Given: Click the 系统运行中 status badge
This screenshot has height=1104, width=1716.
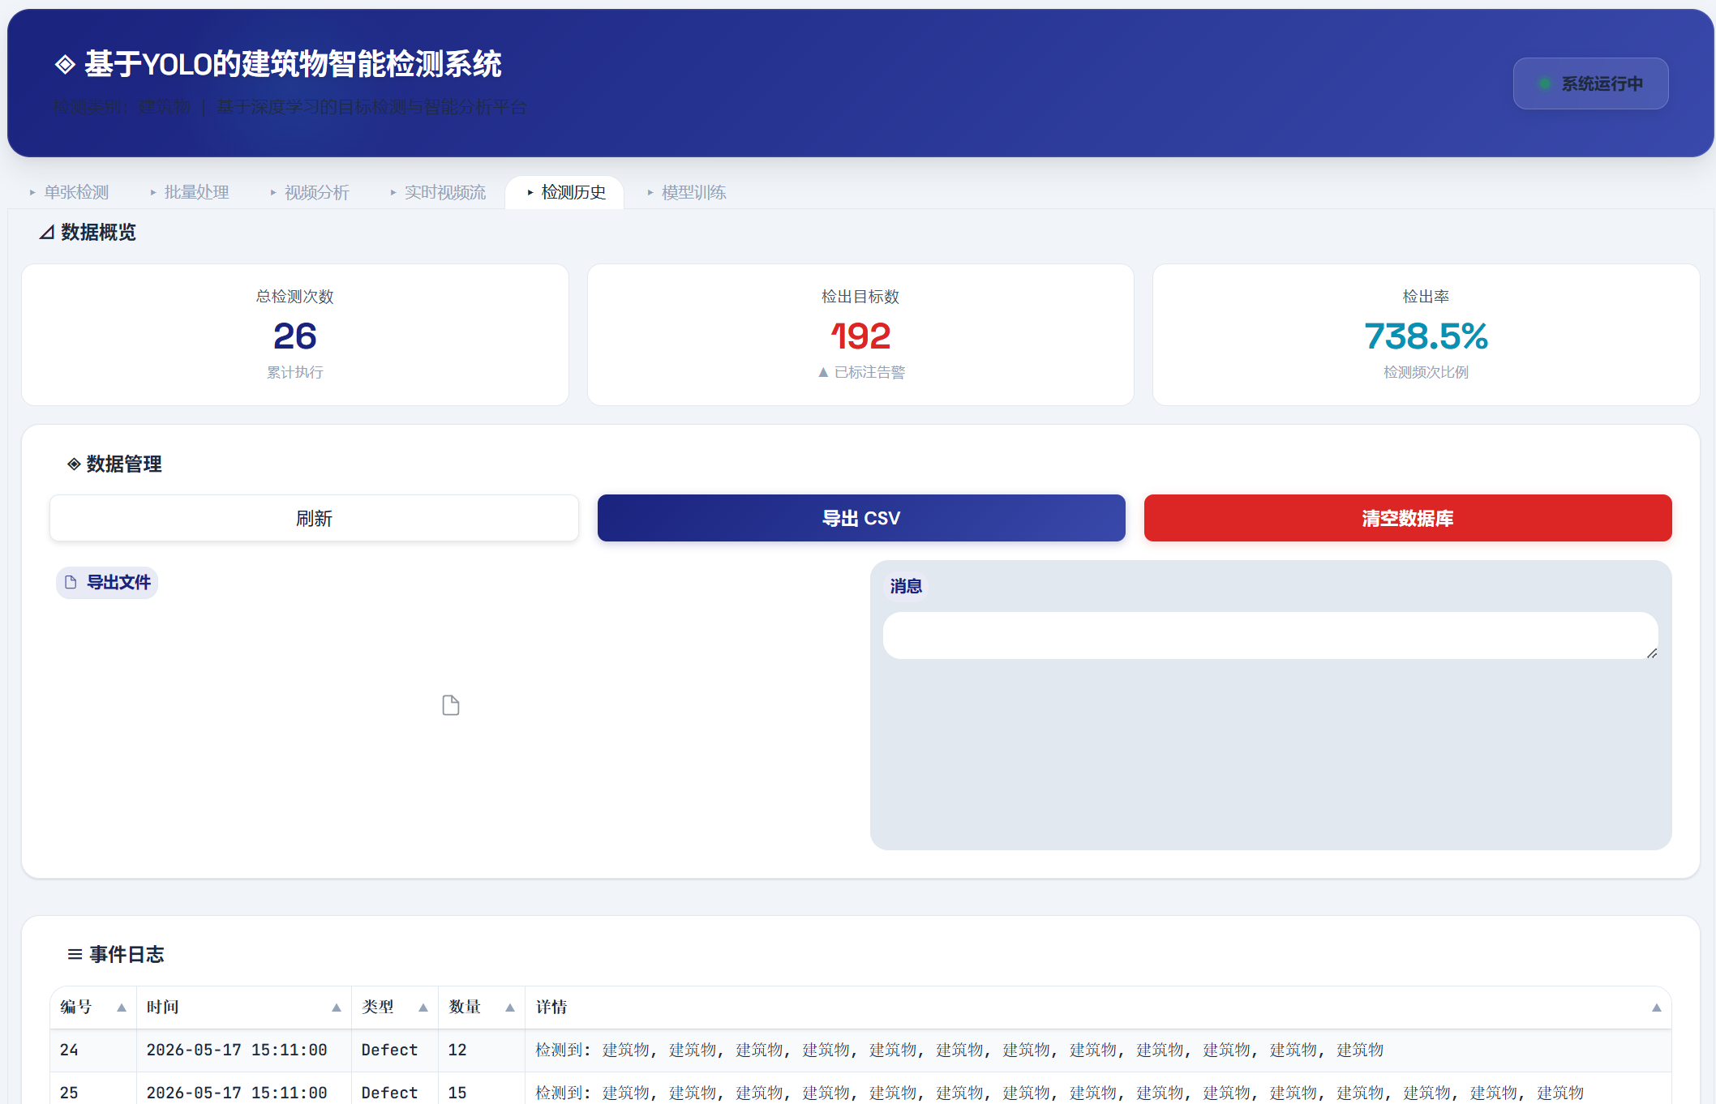Looking at the screenshot, I should (x=1590, y=83).
